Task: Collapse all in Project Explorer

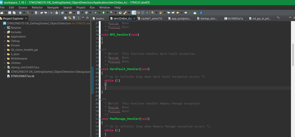Action: tap(66, 18)
